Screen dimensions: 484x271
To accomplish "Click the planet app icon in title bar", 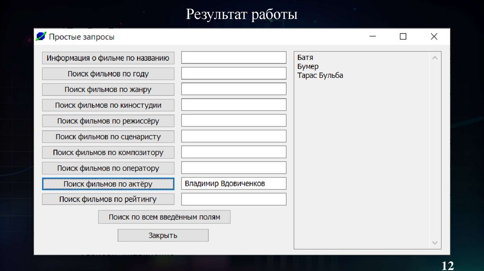I will (x=41, y=36).
